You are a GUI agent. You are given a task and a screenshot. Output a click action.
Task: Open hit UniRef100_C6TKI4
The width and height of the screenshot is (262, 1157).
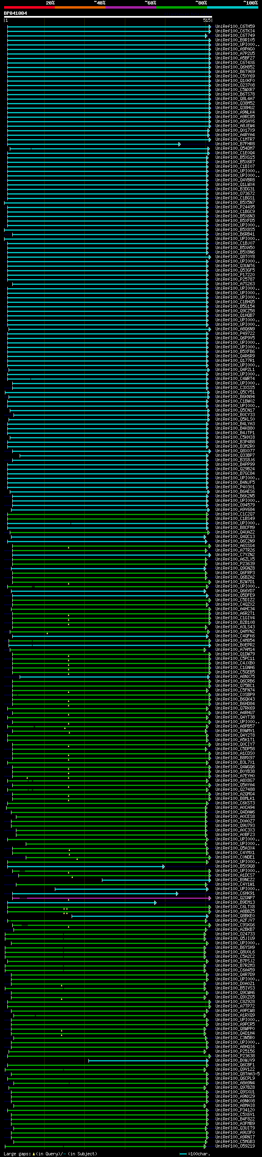click(235, 31)
